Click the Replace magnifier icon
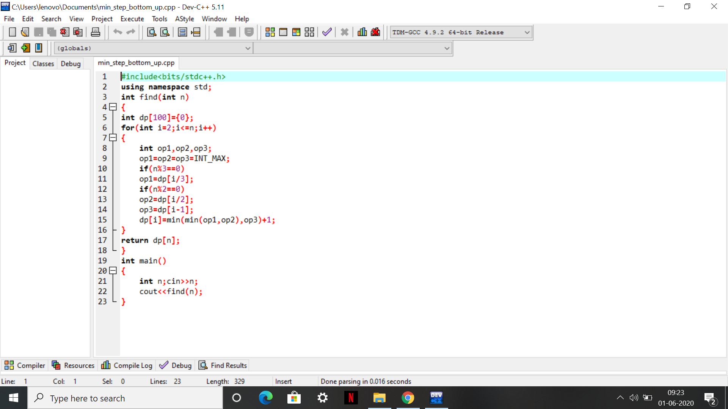The height and width of the screenshot is (409, 728). click(165, 32)
